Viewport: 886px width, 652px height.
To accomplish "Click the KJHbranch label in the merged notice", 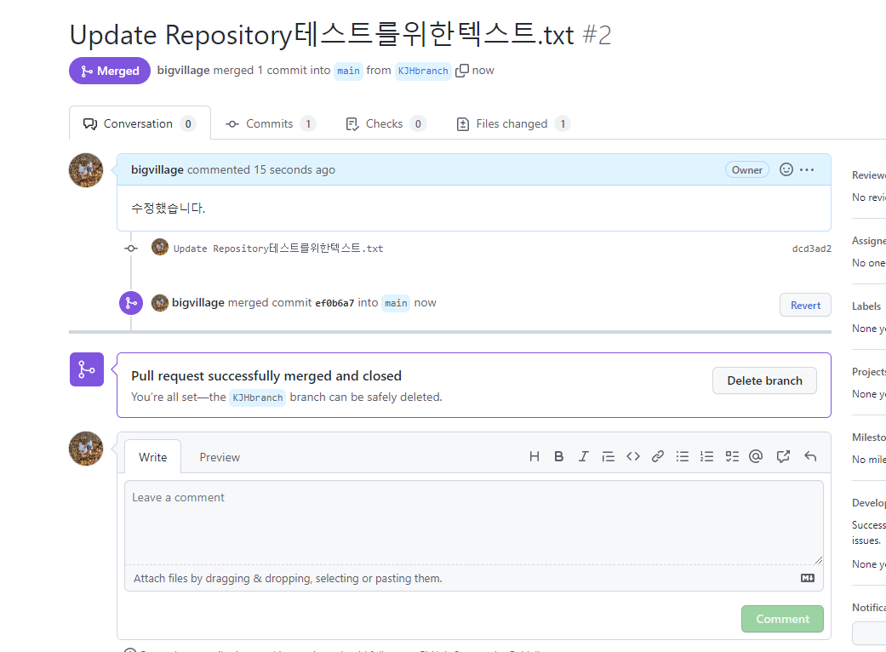I will 258,397.
